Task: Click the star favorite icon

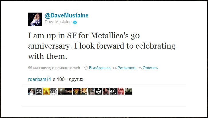Action: click(x=86, y=68)
